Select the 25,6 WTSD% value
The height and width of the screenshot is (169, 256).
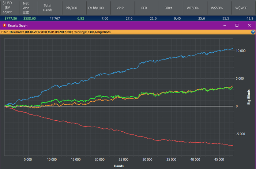pos(202,18)
